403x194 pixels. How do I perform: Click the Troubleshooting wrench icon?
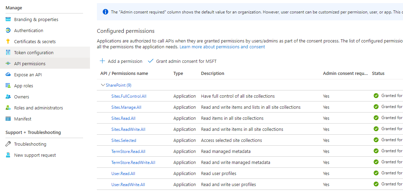pos(8,144)
